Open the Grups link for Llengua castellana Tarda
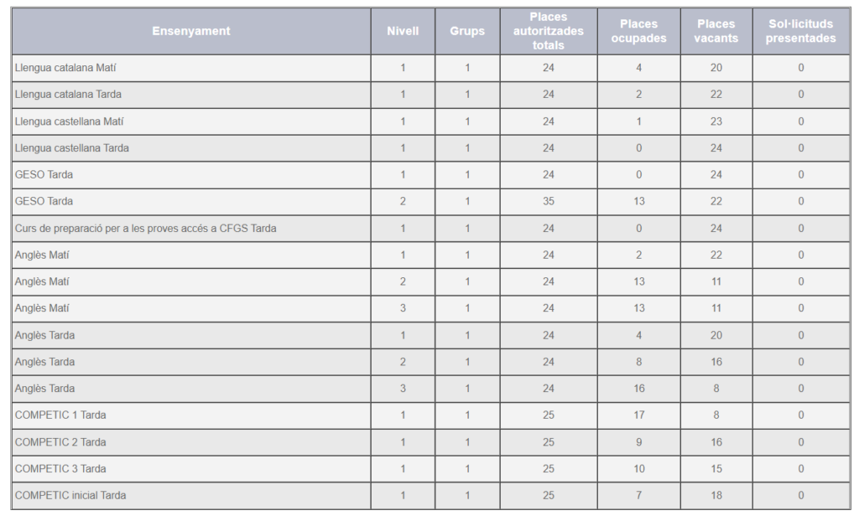 [x=467, y=148]
